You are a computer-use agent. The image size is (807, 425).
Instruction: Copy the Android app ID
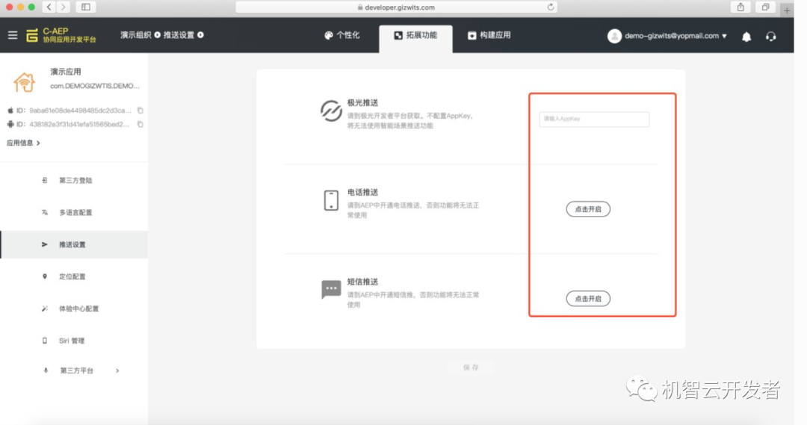coord(140,124)
